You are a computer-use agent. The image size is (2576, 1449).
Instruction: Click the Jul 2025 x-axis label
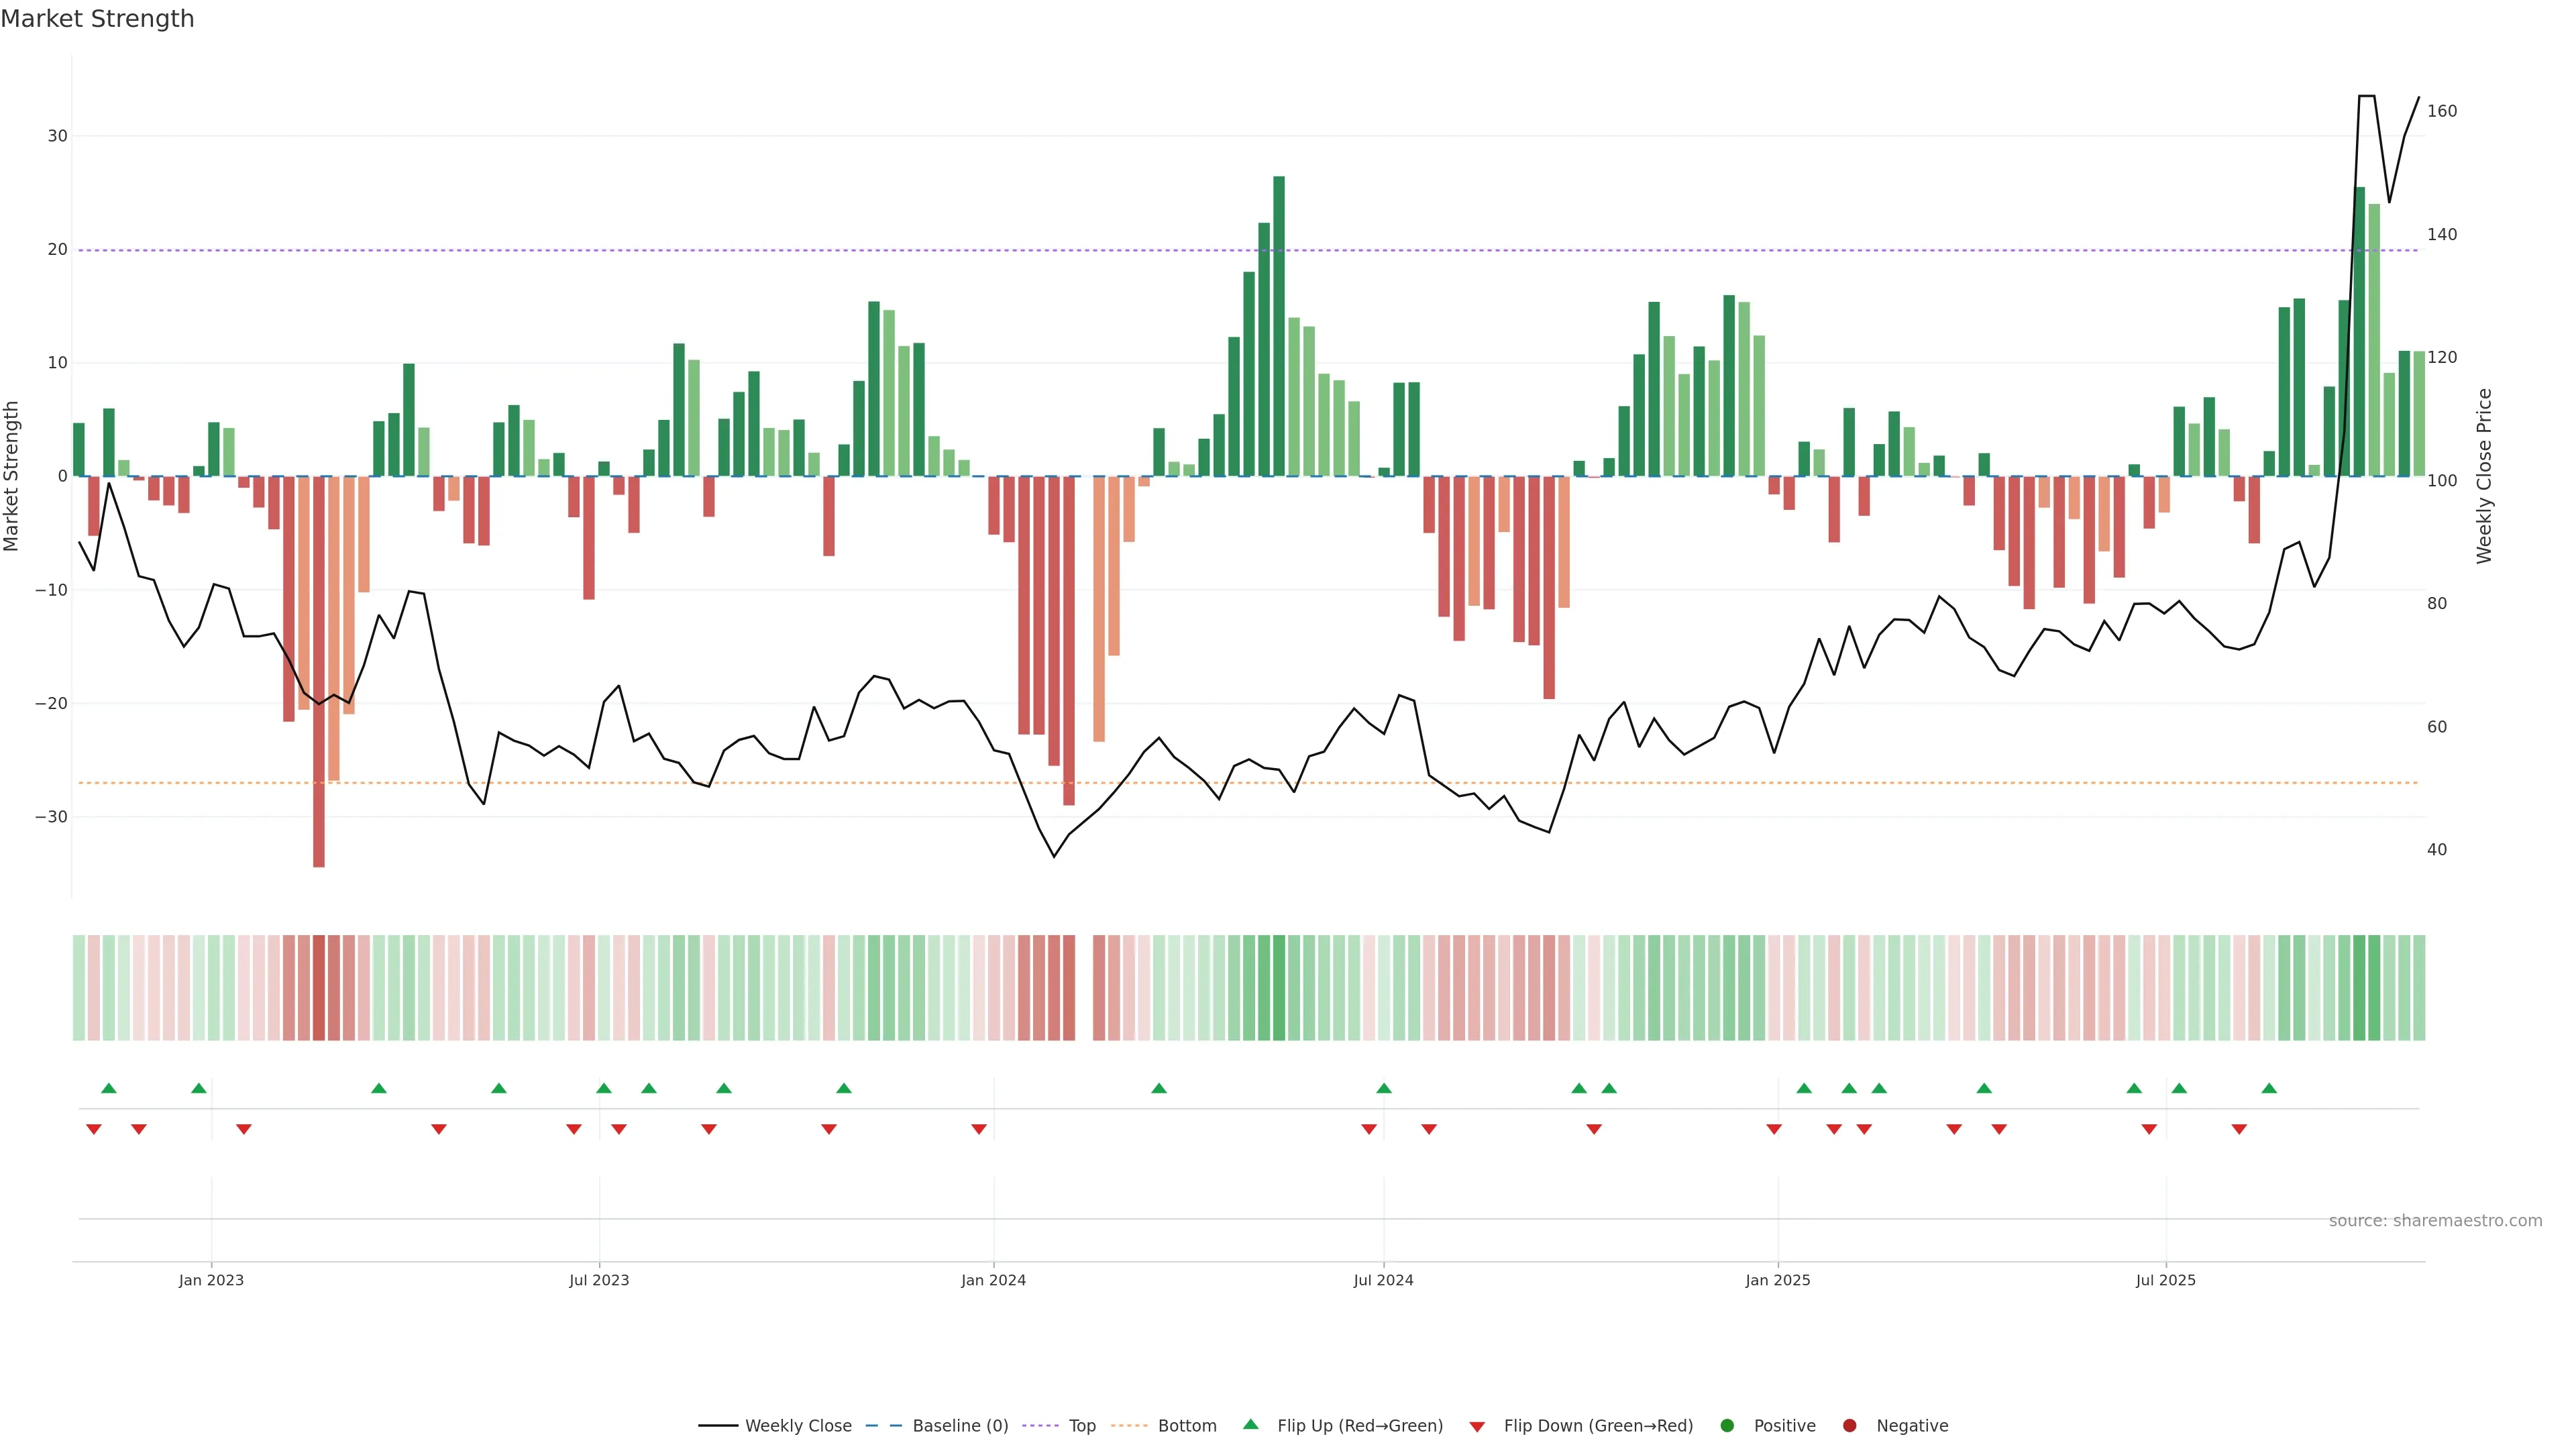click(x=2165, y=1280)
